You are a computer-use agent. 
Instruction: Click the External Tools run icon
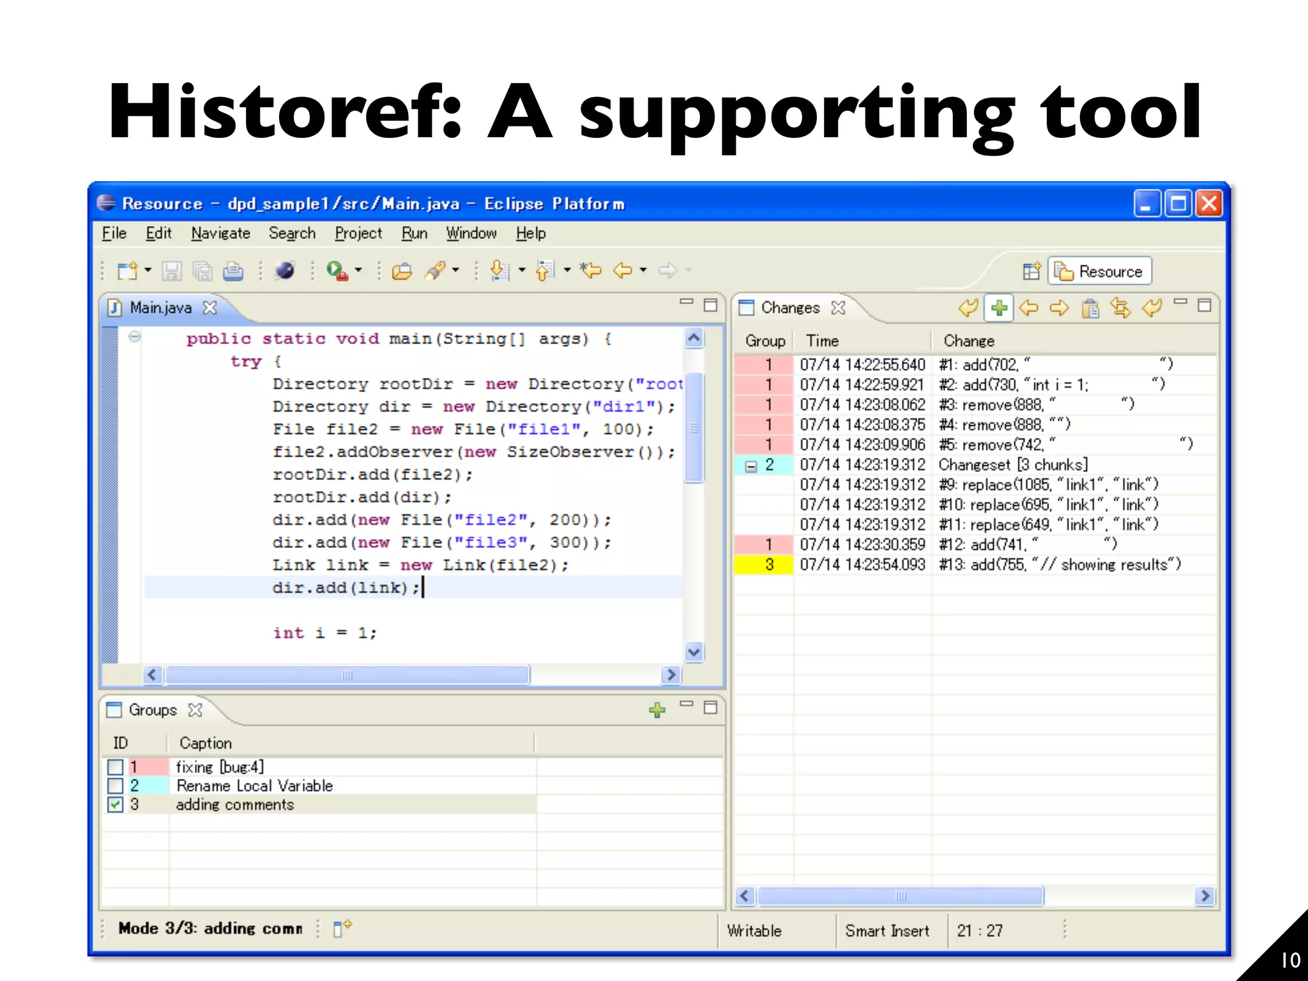pos(337,271)
